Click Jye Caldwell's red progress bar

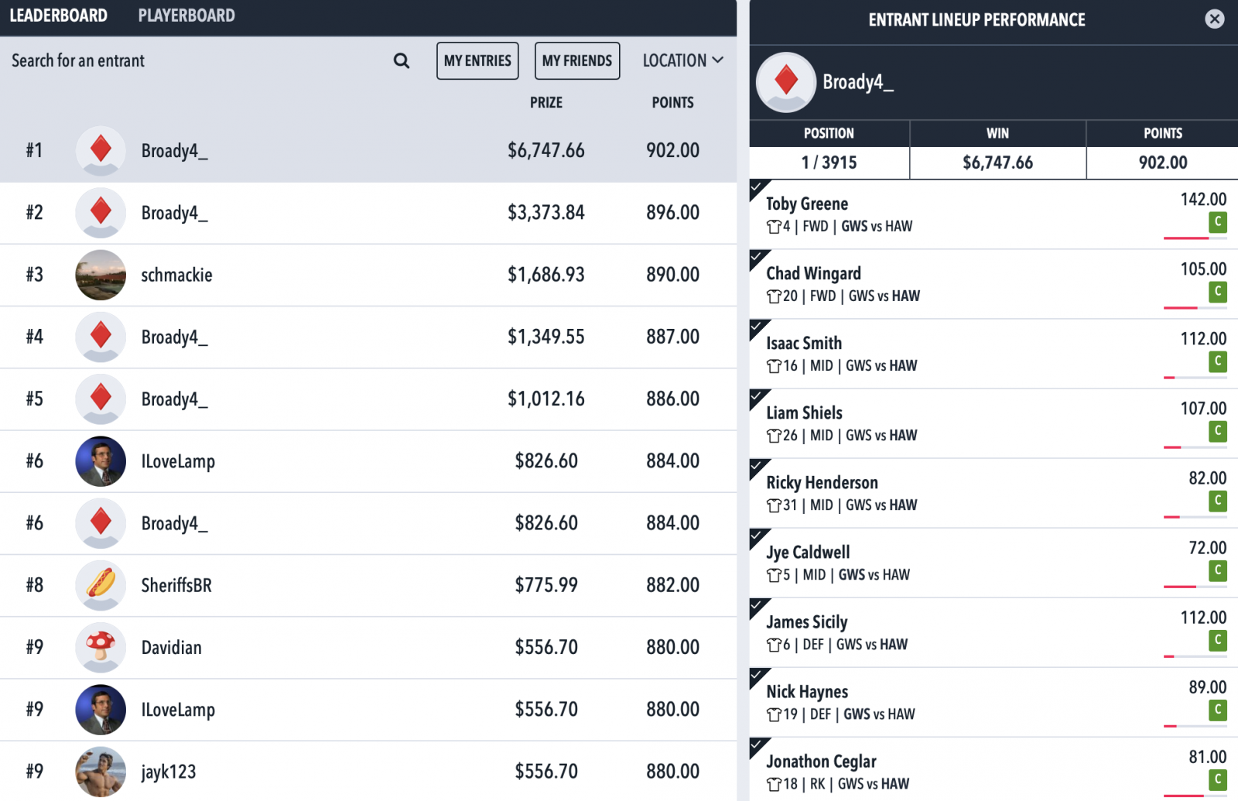pyautogui.click(x=1180, y=587)
